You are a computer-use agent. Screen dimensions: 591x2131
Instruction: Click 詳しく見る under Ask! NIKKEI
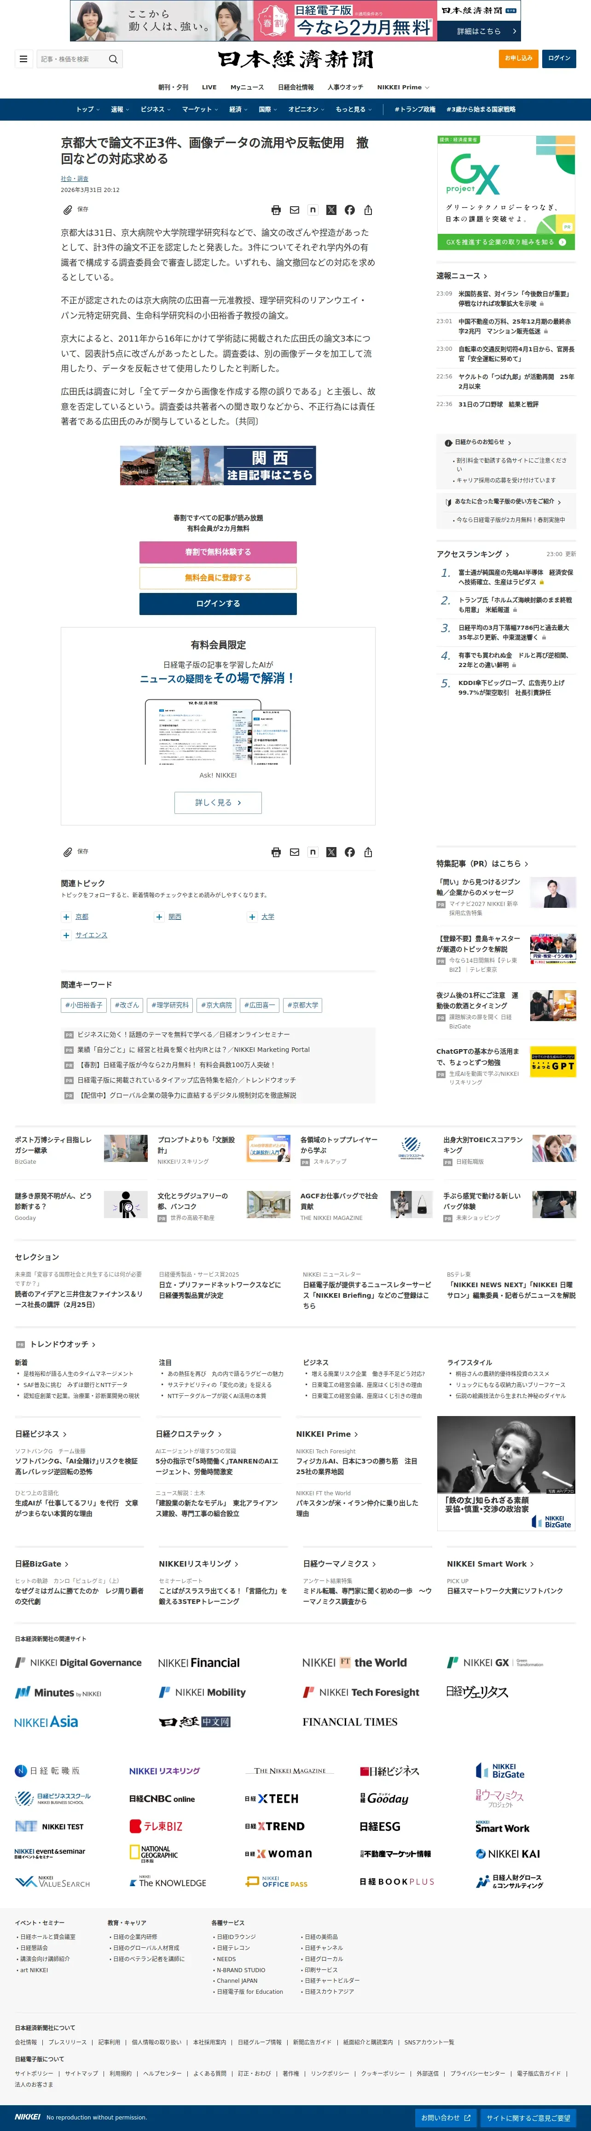pyautogui.click(x=218, y=802)
